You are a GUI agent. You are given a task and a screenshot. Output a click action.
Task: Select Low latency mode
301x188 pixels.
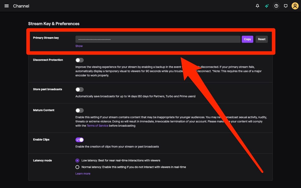(78, 160)
